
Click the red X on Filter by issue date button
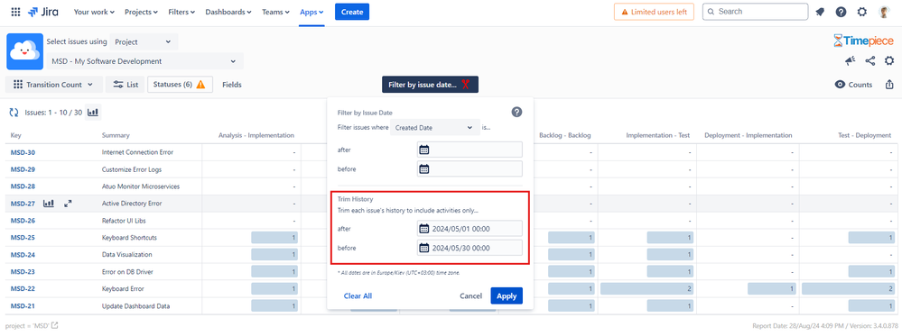pos(466,85)
